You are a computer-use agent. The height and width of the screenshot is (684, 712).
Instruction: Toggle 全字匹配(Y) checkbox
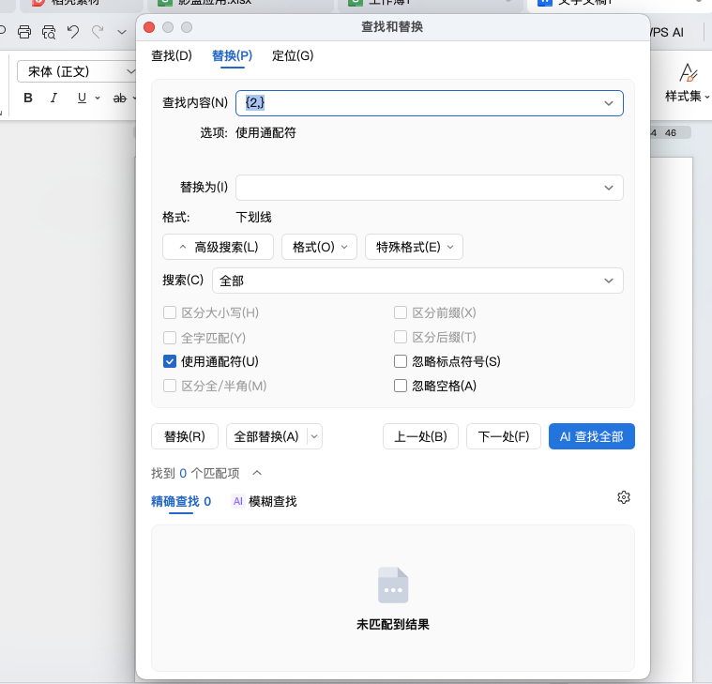click(x=170, y=338)
